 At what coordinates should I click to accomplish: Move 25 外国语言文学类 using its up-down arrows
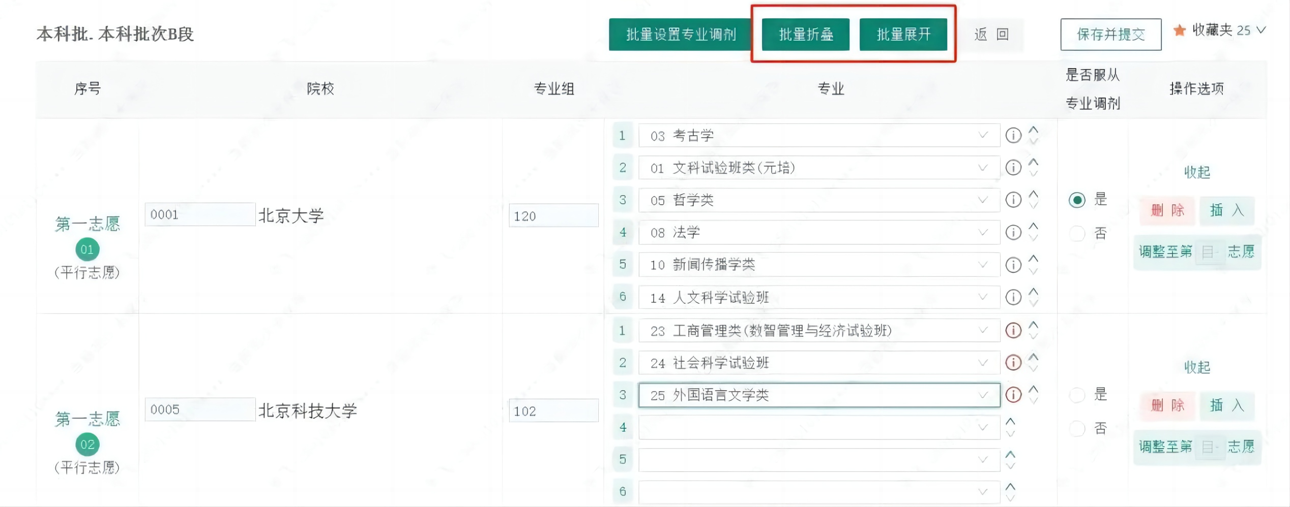tap(1033, 394)
